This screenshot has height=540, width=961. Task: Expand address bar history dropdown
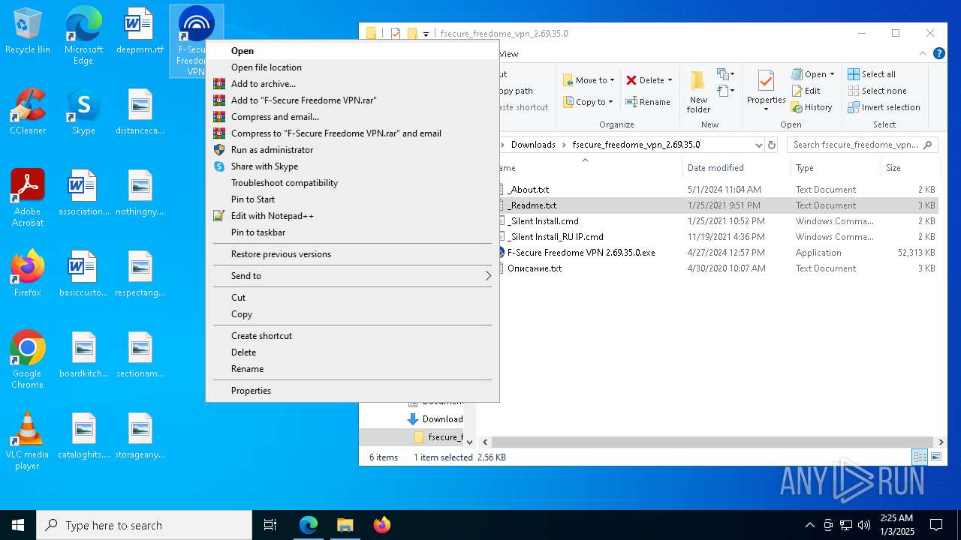point(758,145)
